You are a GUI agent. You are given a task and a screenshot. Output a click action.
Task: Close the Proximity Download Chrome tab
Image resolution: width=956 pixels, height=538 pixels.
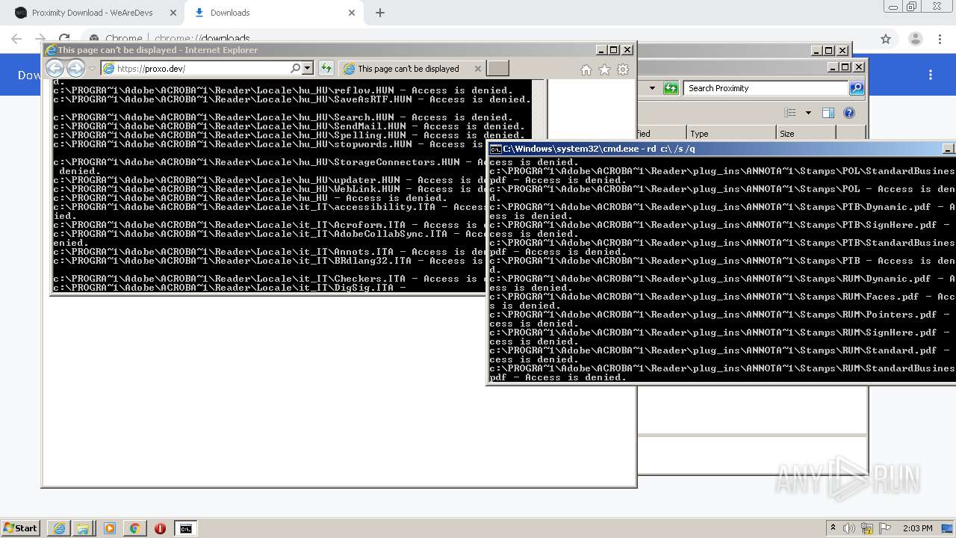173,13
